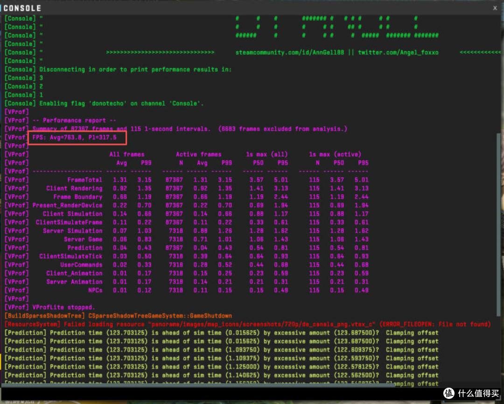504x404 pixels.
Task: Click the Server Game row label
Action: [x=83, y=239]
